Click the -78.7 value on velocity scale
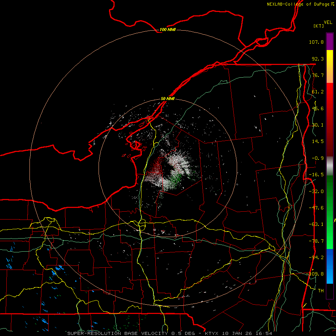The width and height of the screenshot is (336, 336). pyautogui.click(x=316, y=241)
